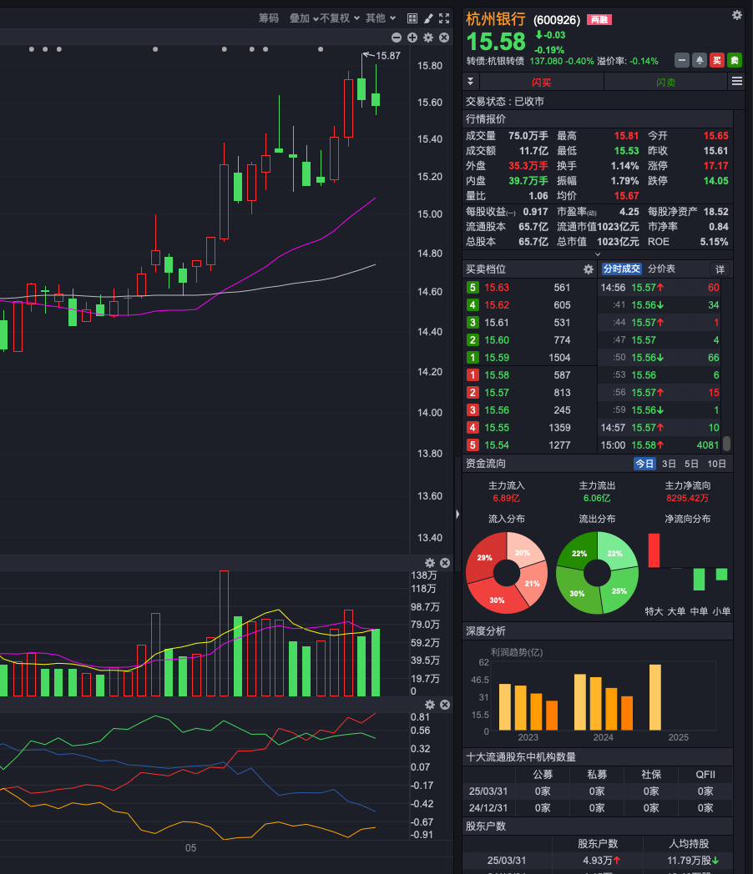Zoom out the K-line chart (minus icon)

[397, 38]
